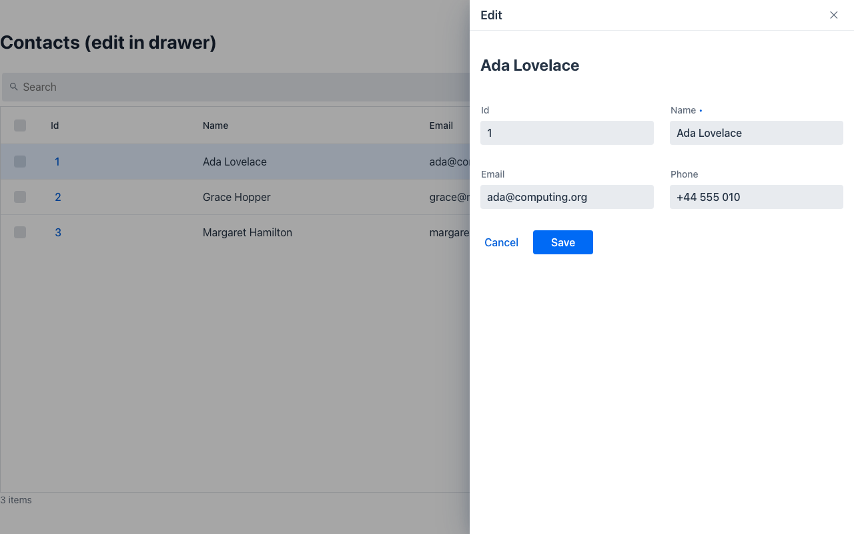This screenshot has width=854, height=534.
Task: Select the Ada Lovelace name cell
Action: click(x=235, y=162)
